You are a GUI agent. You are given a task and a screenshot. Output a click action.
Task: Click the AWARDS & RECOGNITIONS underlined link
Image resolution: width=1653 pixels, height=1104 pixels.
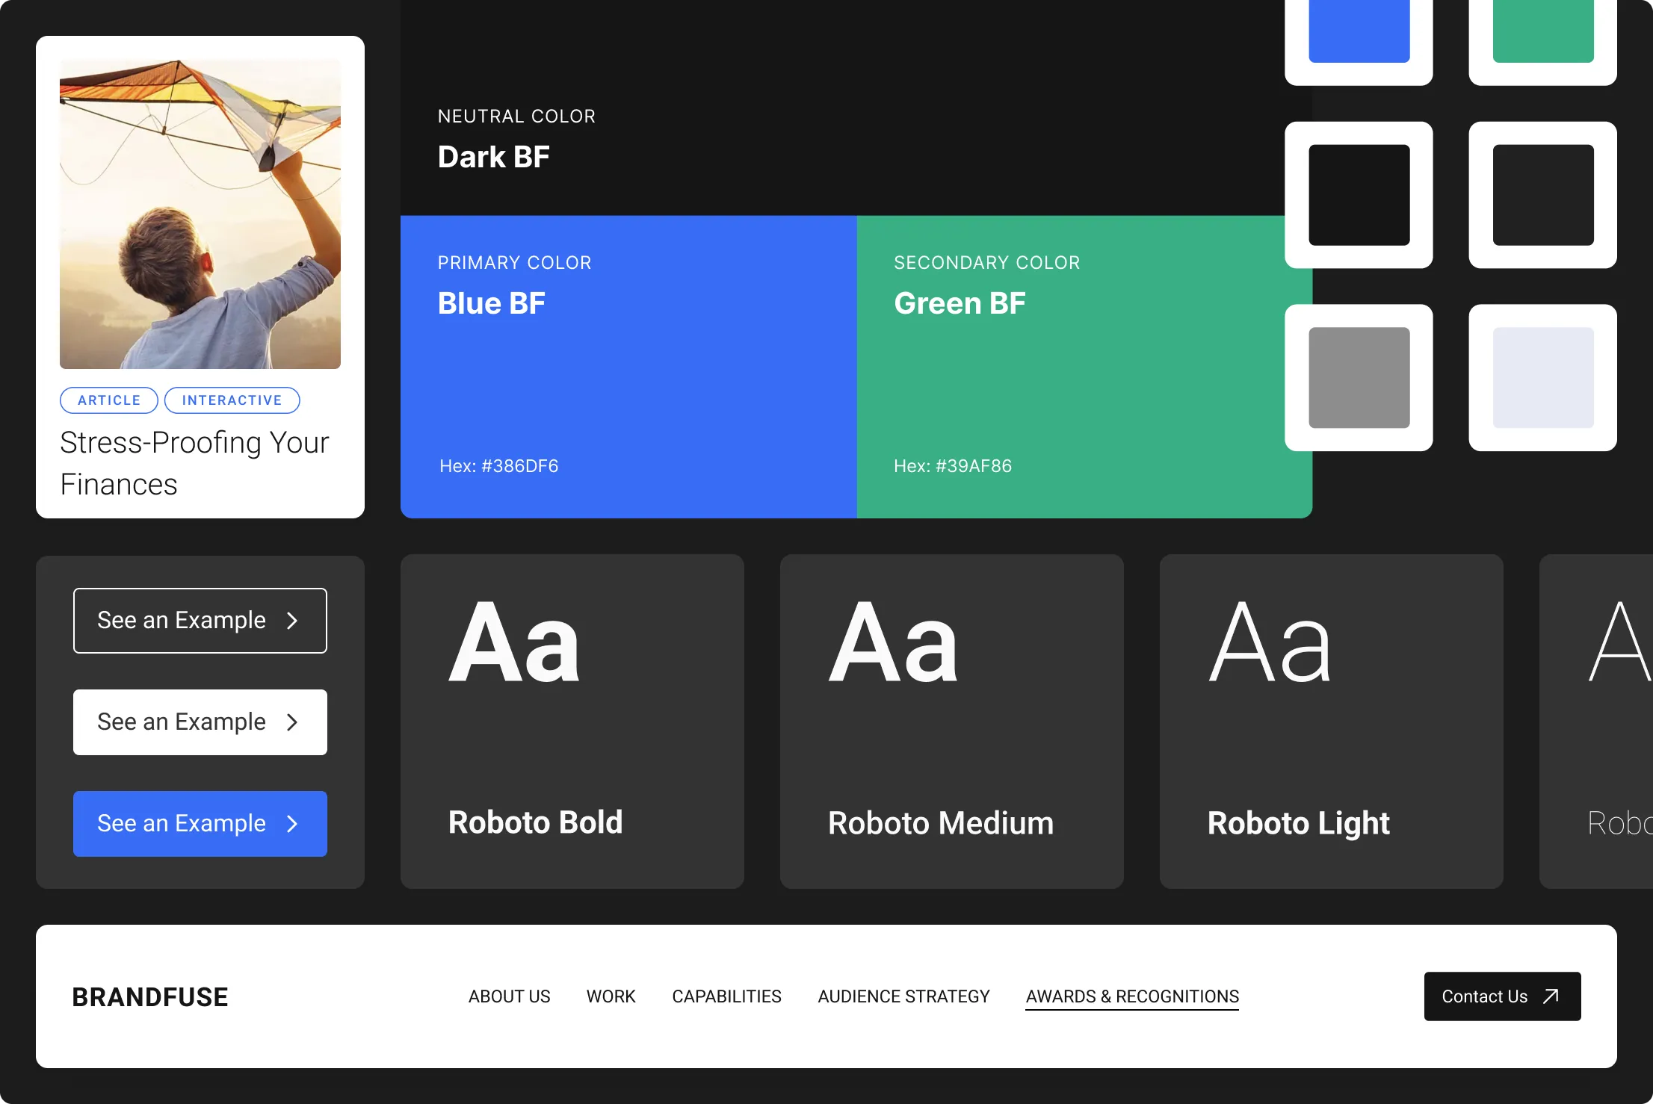click(1132, 996)
